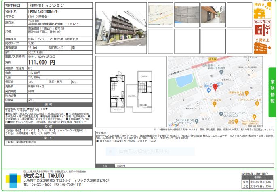
Task: Select the 敷金 row amount 111,000円
Action: 34,73
